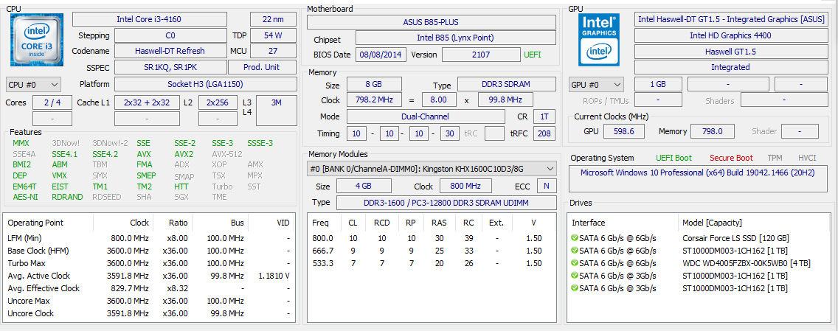Click green status icon for Corsair Force SSD
Screen dimensions: 838x331
[x=575, y=238]
